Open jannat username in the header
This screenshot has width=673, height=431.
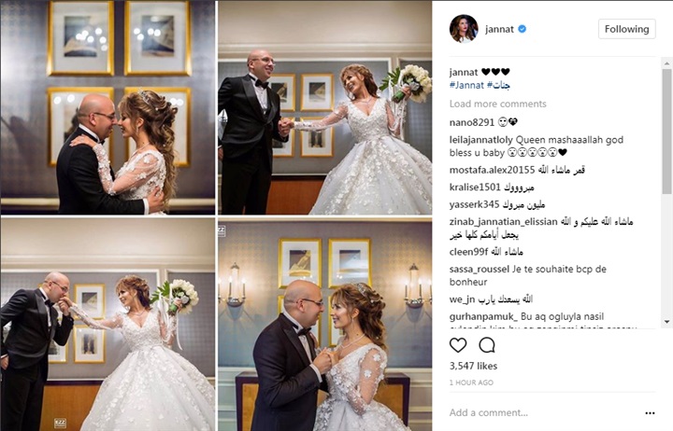pyautogui.click(x=499, y=29)
